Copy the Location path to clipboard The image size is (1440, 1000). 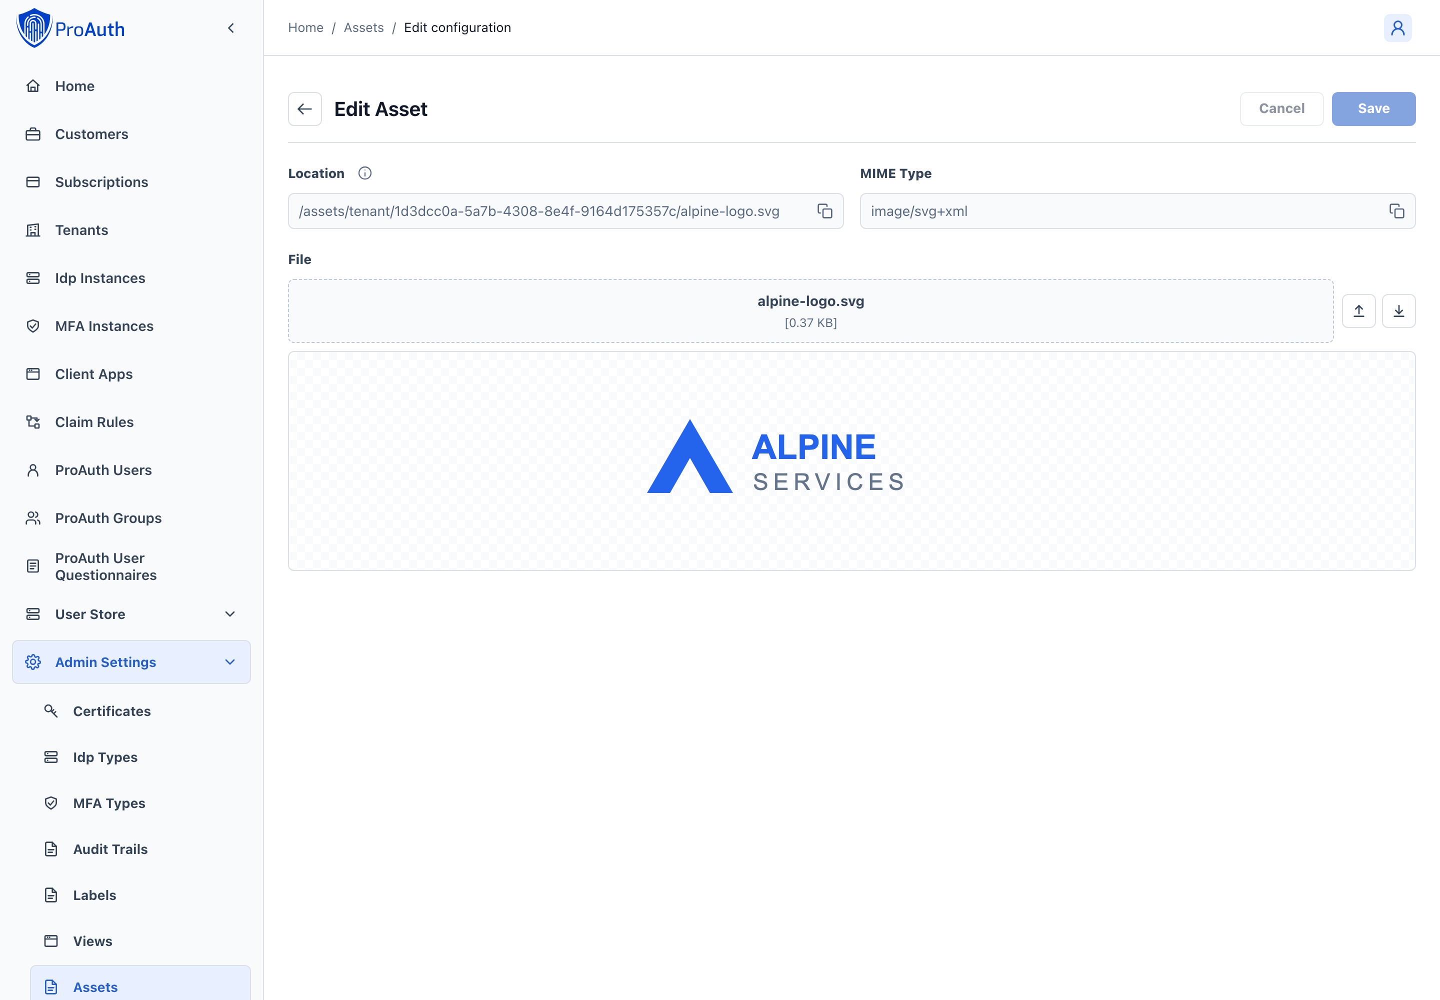tap(824, 211)
